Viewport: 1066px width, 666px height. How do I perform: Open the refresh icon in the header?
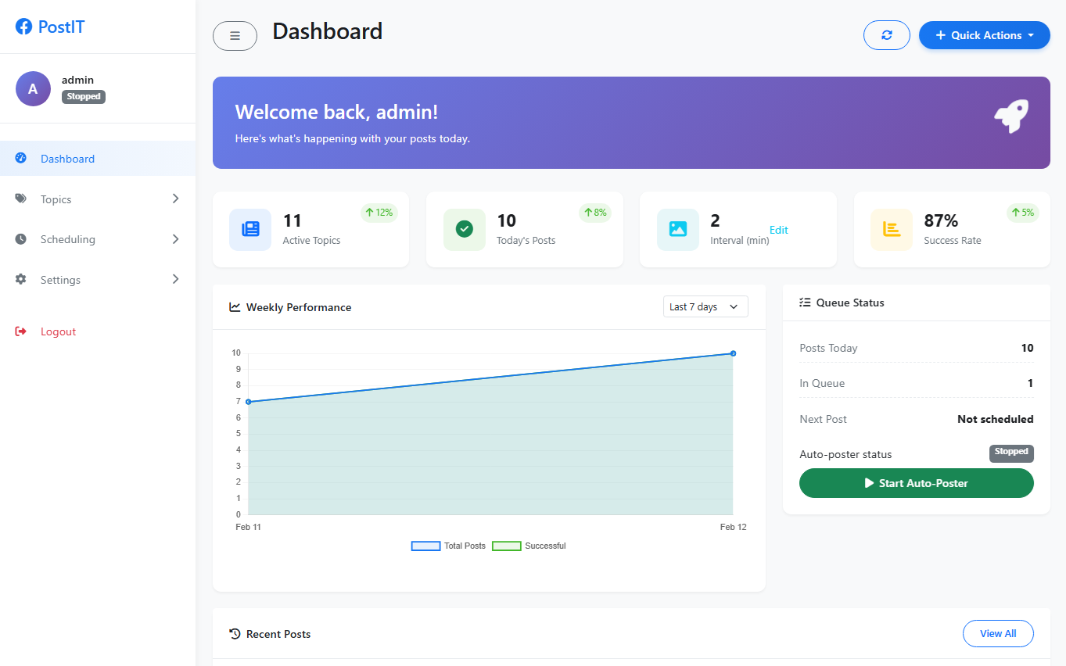(886, 34)
